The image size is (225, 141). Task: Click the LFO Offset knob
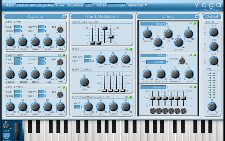(x=113, y=107)
